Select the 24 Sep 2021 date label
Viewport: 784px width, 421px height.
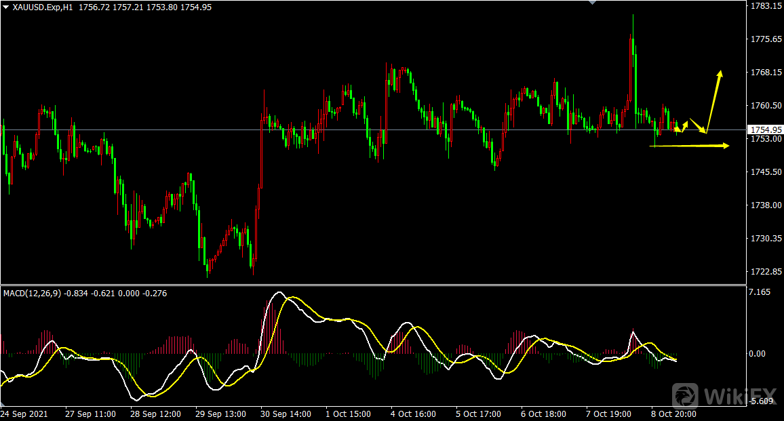pyautogui.click(x=24, y=414)
